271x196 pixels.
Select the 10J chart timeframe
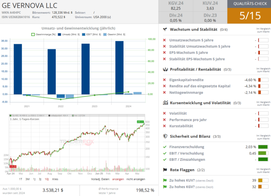(x=47, y=179)
